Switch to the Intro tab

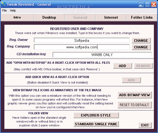17,17
